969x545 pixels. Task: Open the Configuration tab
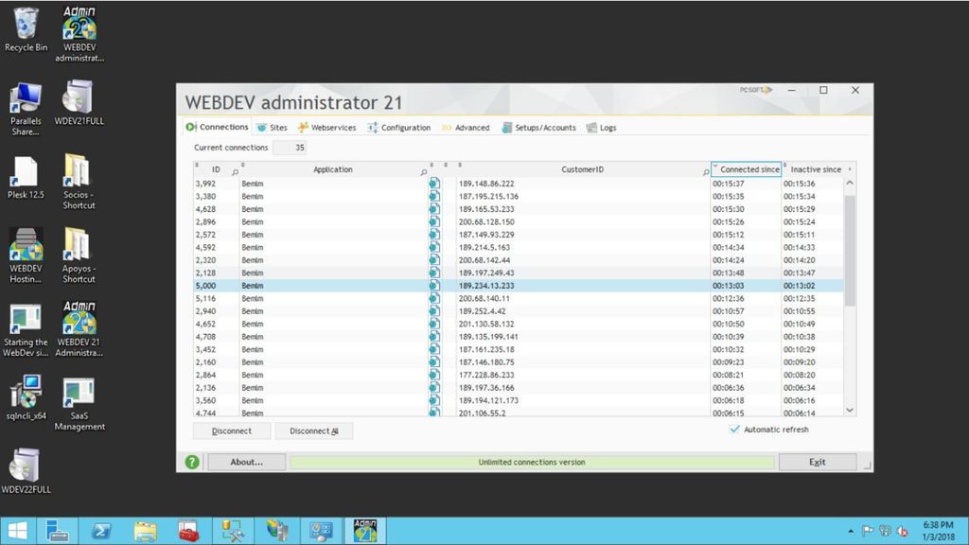tap(398, 128)
